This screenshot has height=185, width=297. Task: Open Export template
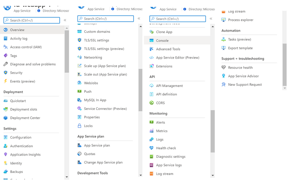[241, 48]
